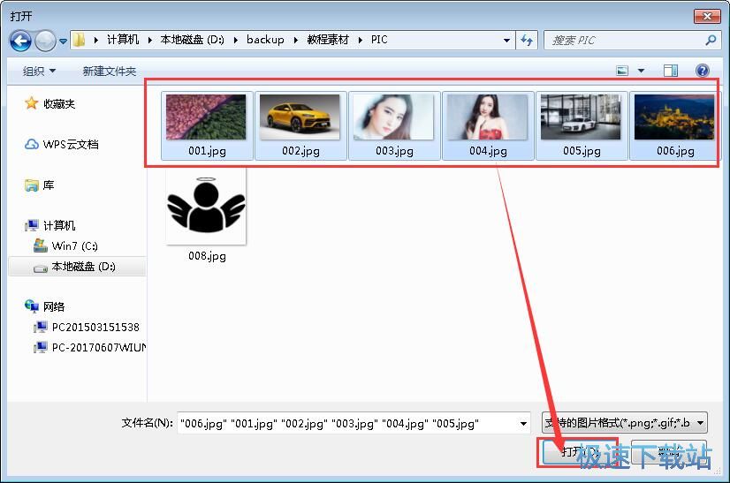
Task: Select 计算机 in the navigation tree
Action: click(59, 226)
